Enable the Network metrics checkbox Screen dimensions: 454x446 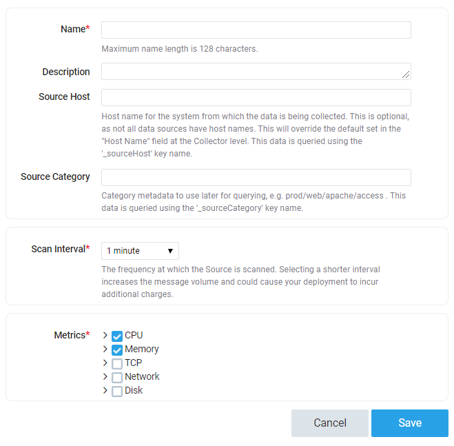[x=117, y=378]
